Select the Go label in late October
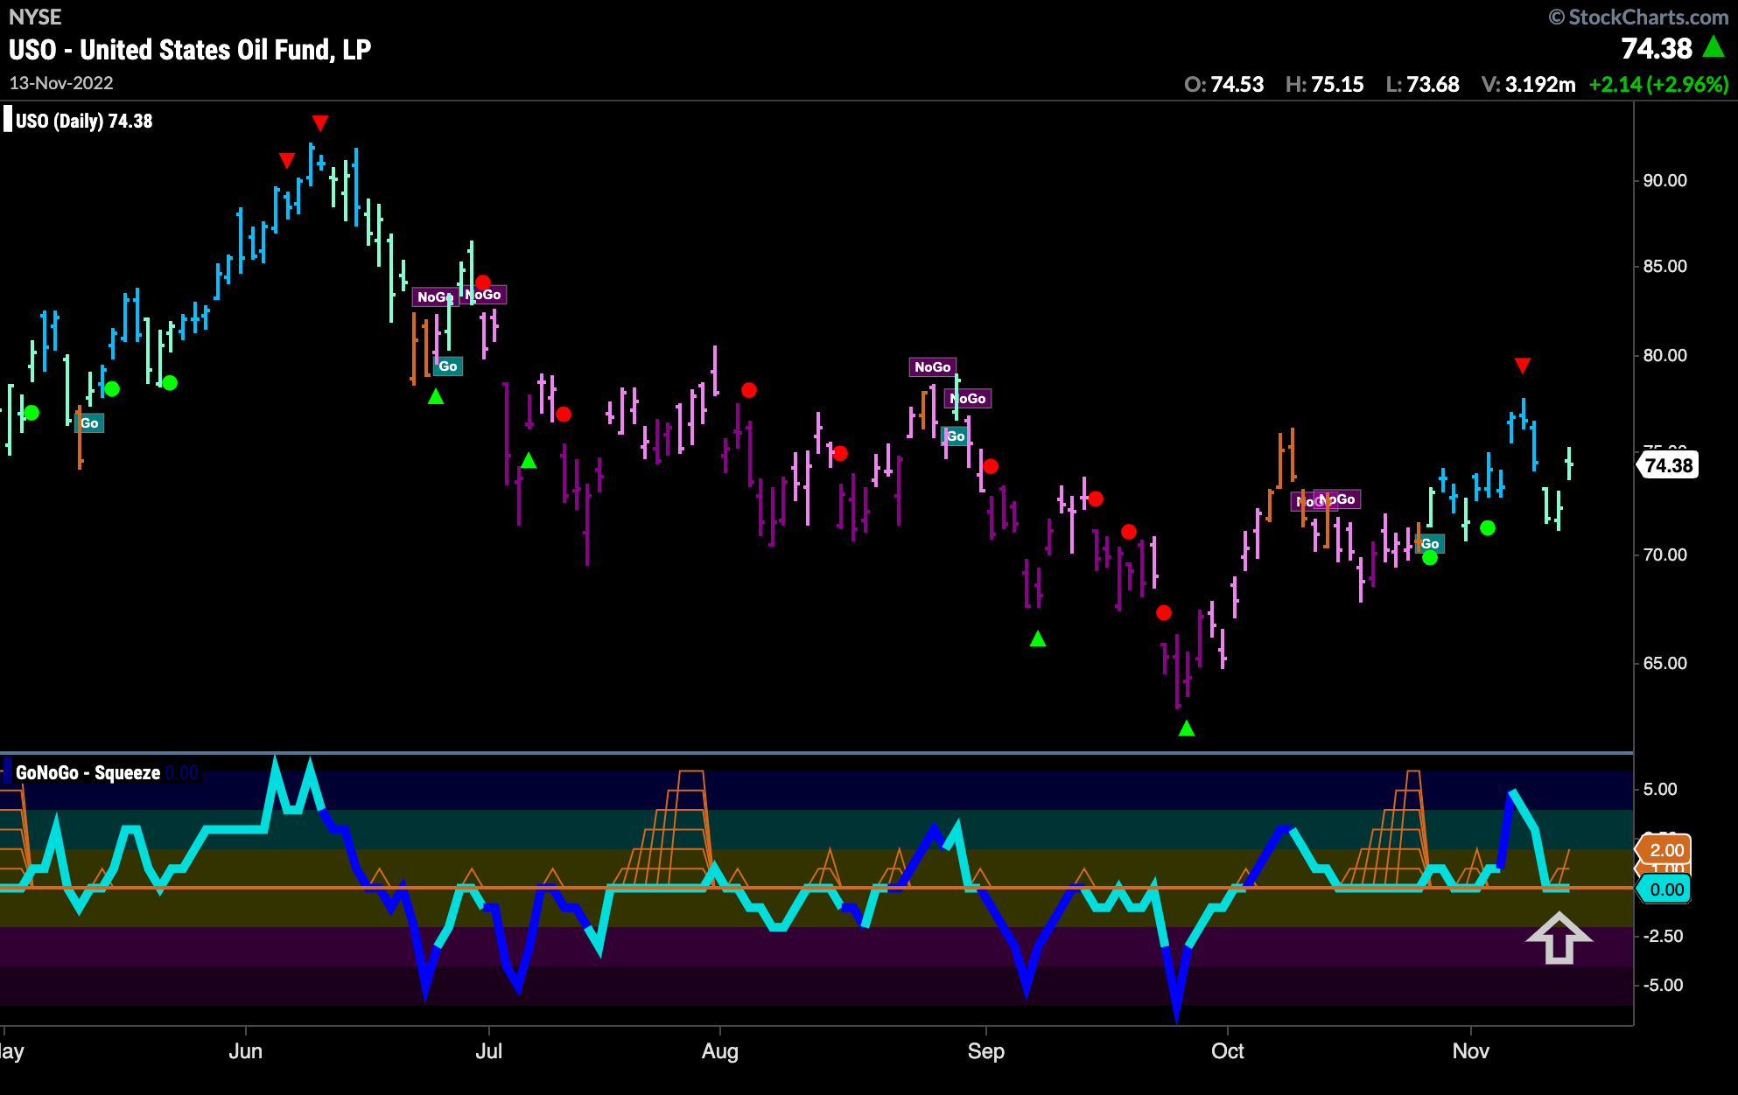1738x1095 pixels. pos(1430,544)
